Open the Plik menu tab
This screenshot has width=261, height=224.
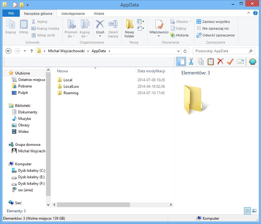11,13
